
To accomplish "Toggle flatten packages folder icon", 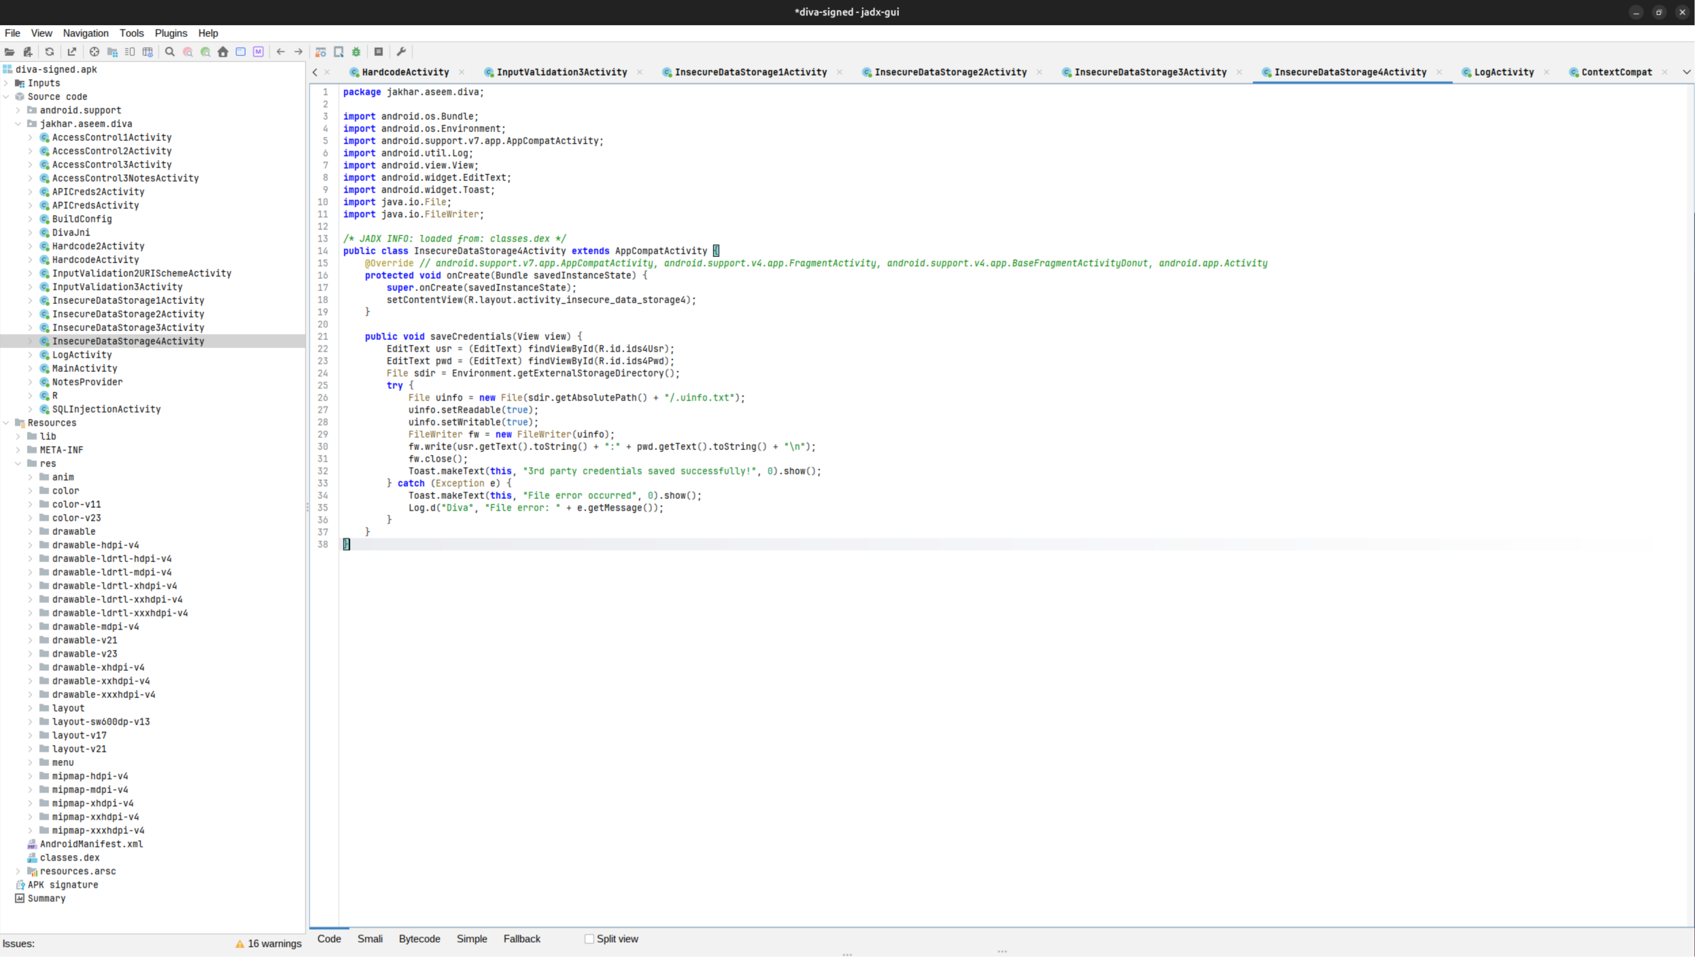I will point(112,52).
